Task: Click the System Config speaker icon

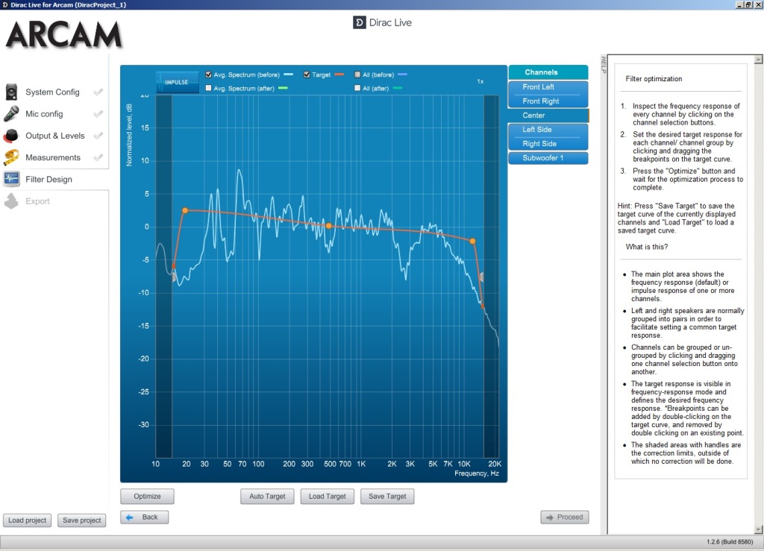Action: point(11,92)
